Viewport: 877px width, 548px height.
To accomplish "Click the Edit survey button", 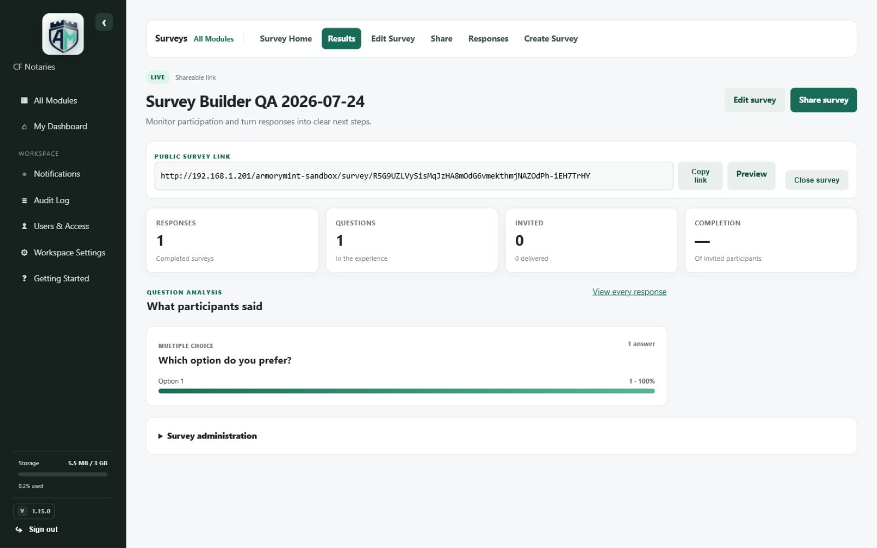I will pyautogui.click(x=755, y=100).
